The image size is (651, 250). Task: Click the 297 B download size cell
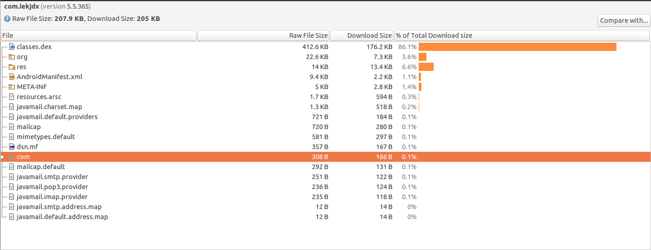384,137
